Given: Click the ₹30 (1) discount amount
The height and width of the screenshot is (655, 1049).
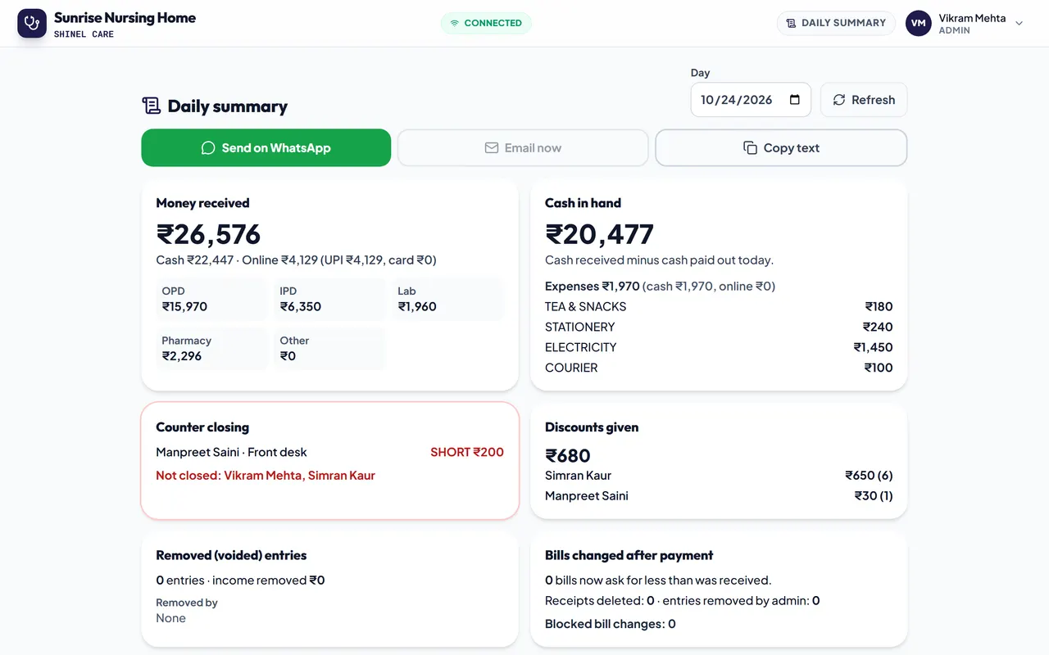Looking at the screenshot, I should (x=874, y=495).
